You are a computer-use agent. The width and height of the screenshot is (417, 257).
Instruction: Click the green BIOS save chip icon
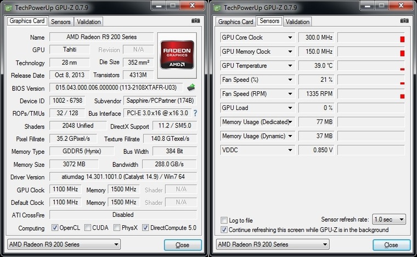[191, 87]
